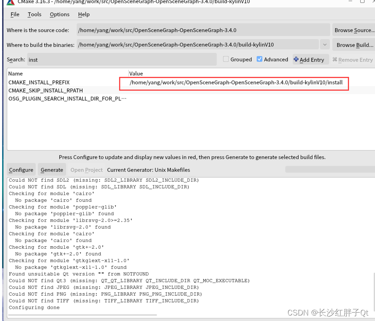This screenshot has height=321, width=375.
Task: Select the CMAKE_SKIP_INSTALL_RPATH entry
Action: point(46,90)
